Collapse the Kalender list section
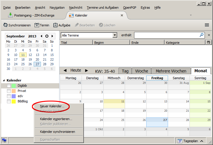Viewport: 213px width, 145px height. click(4, 80)
